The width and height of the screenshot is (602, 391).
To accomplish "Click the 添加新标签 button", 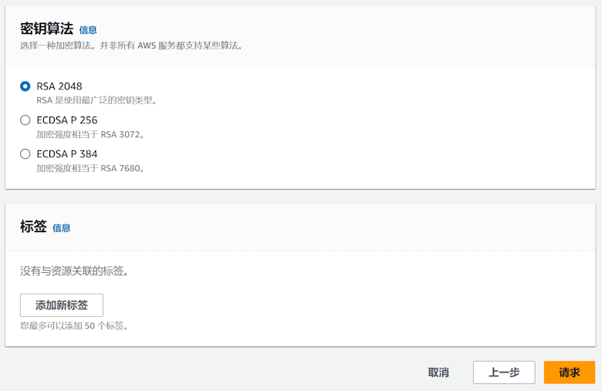I will pyautogui.click(x=62, y=305).
